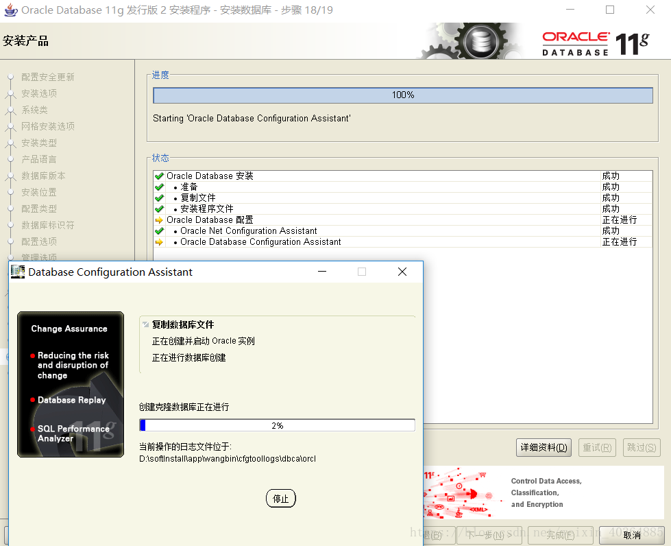The height and width of the screenshot is (546, 671).
Task: Click the Database Configuration Assistant window icon
Action: click(x=18, y=272)
